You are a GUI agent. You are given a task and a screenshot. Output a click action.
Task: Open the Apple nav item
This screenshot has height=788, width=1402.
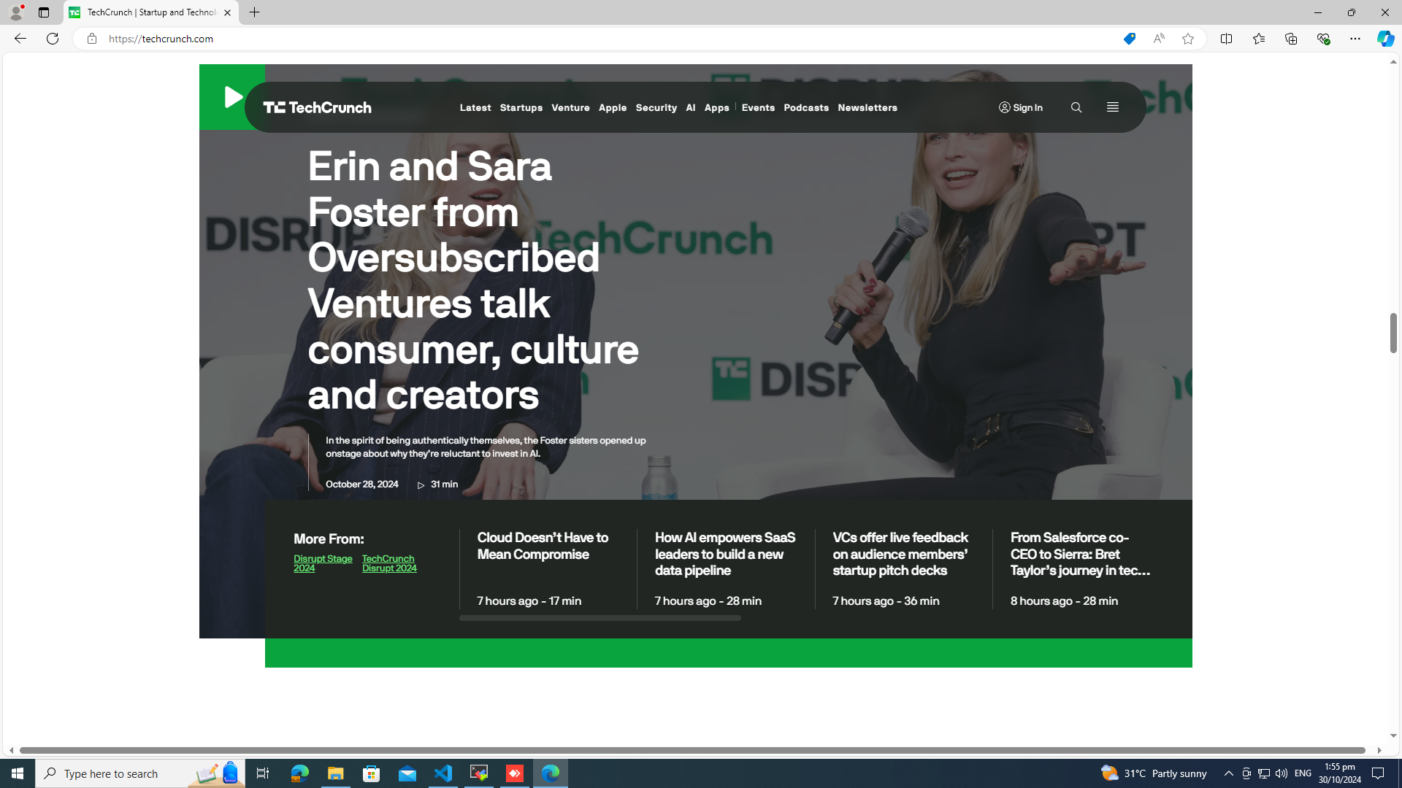coord(613,107)
